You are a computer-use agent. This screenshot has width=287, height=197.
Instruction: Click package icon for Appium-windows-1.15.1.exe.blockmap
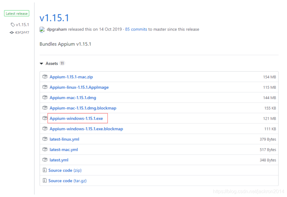coord(45,129)
